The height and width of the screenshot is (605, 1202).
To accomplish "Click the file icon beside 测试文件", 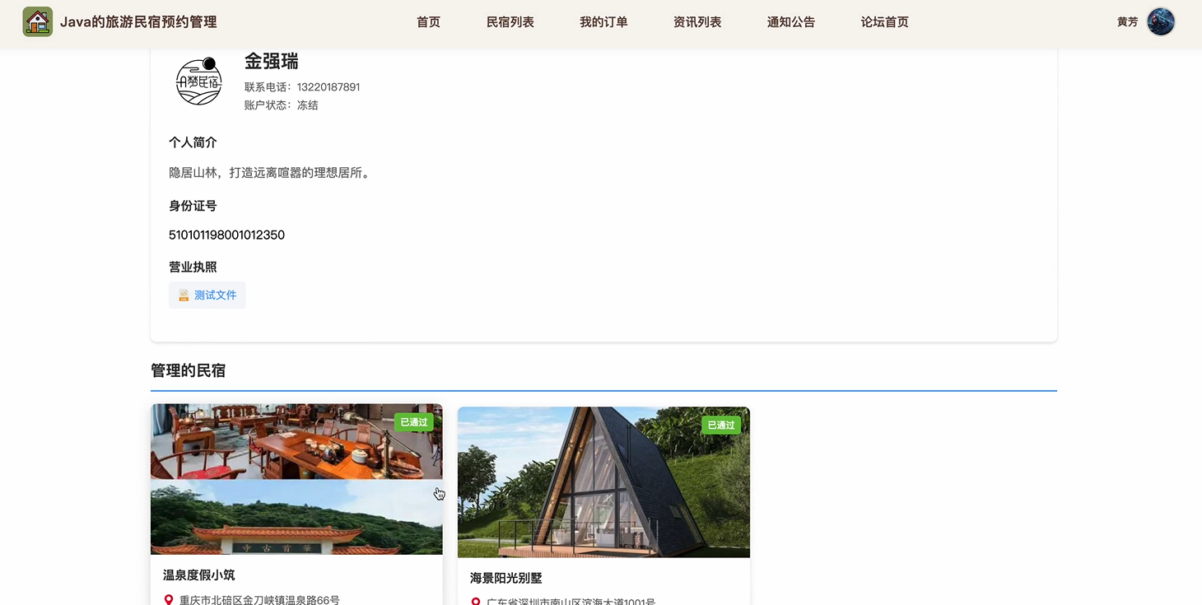I will click(183, 294).
